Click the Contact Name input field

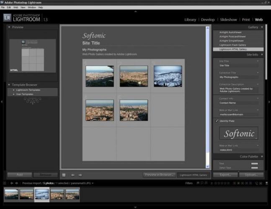tap(238, 103)
